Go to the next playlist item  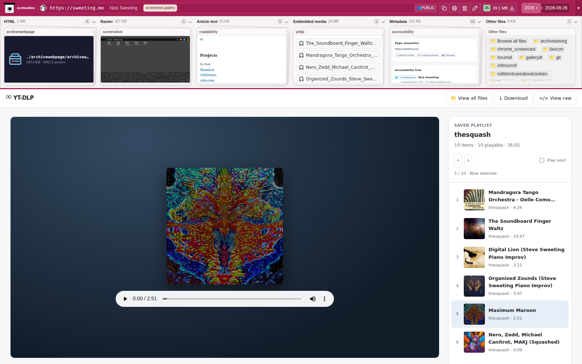point(468,161)
